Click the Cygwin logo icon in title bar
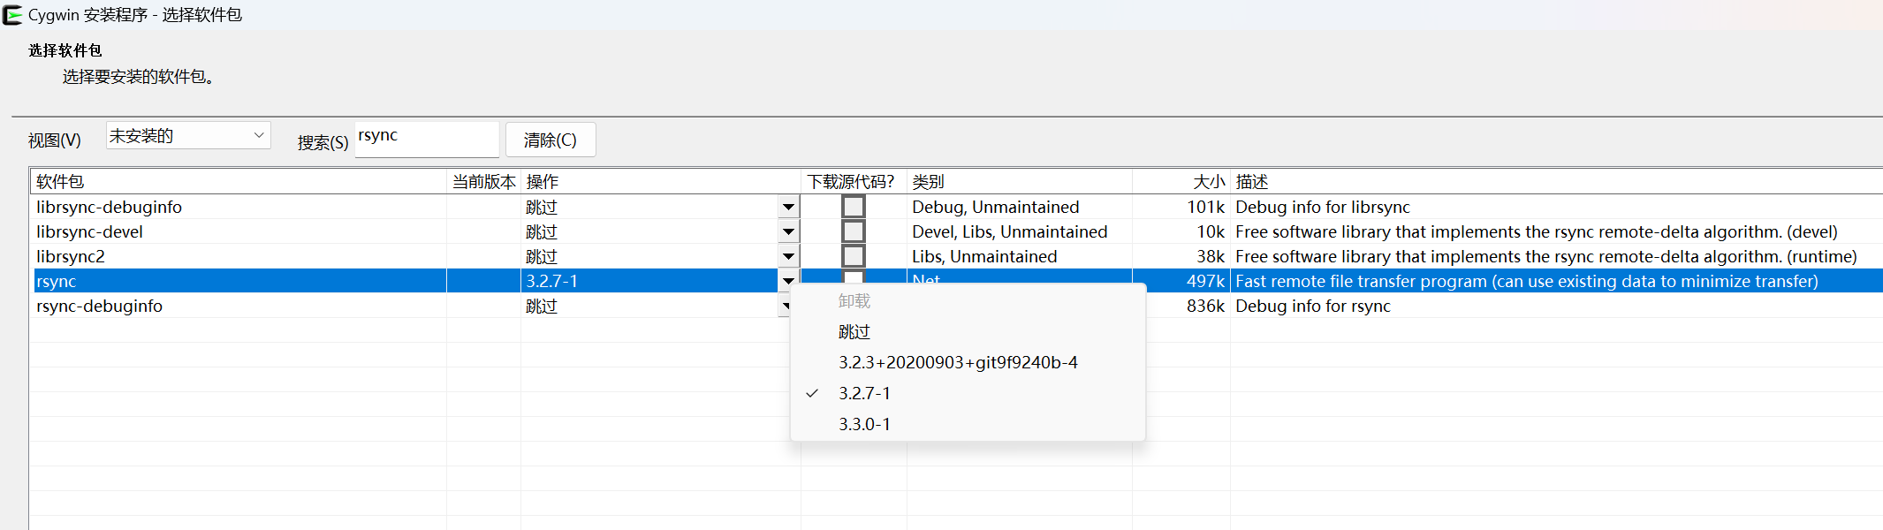Screen dimensions: 1883x530 12,15
